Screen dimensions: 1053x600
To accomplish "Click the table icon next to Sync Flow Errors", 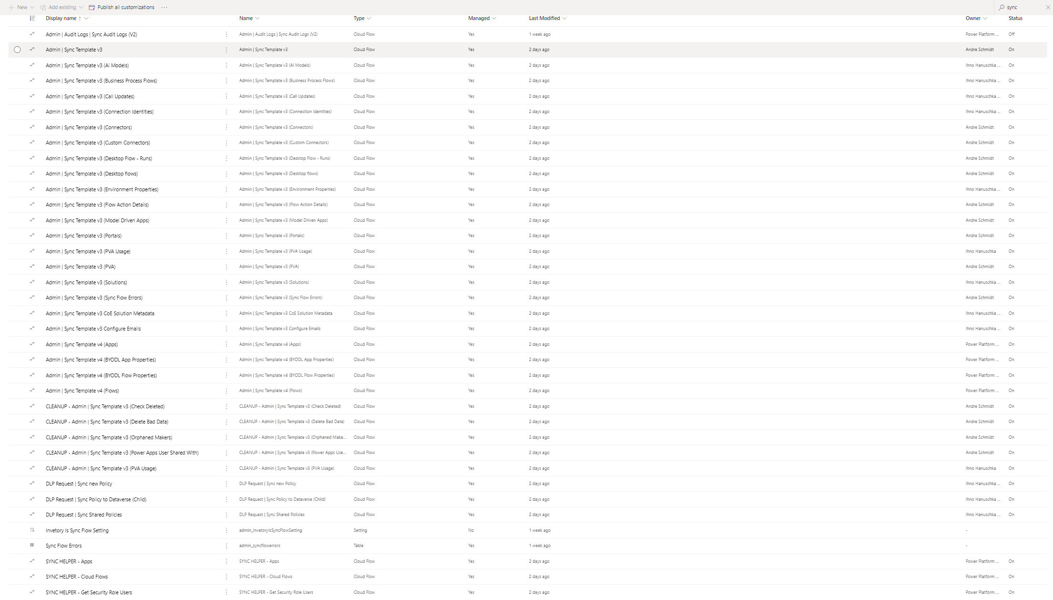I will [32, 545].
